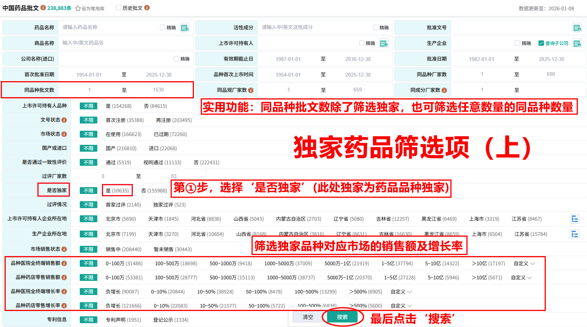Select 国产 (216810) filter option

click(x=121, y=148)
